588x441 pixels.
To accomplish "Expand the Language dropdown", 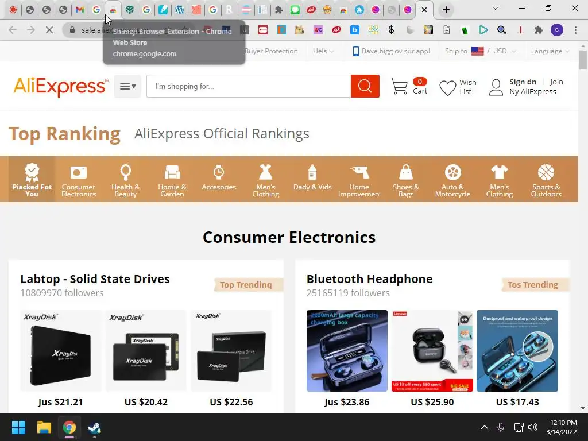I will 550,51.
